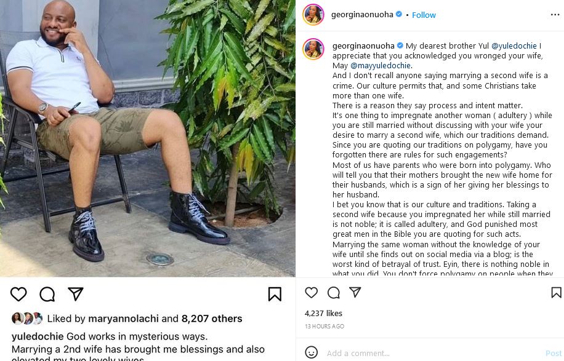This screenshot has width=564, height=361.
Task: Like georginaonuoha's post with the heart icon
Action: click(x=312, y=293)
